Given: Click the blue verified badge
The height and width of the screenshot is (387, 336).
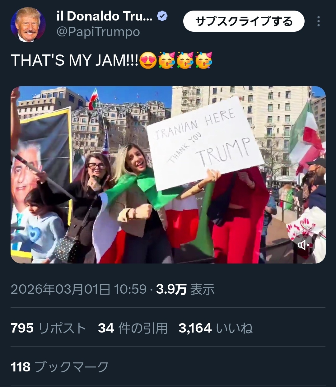Looking at the screenshot, I should [162, 16].
